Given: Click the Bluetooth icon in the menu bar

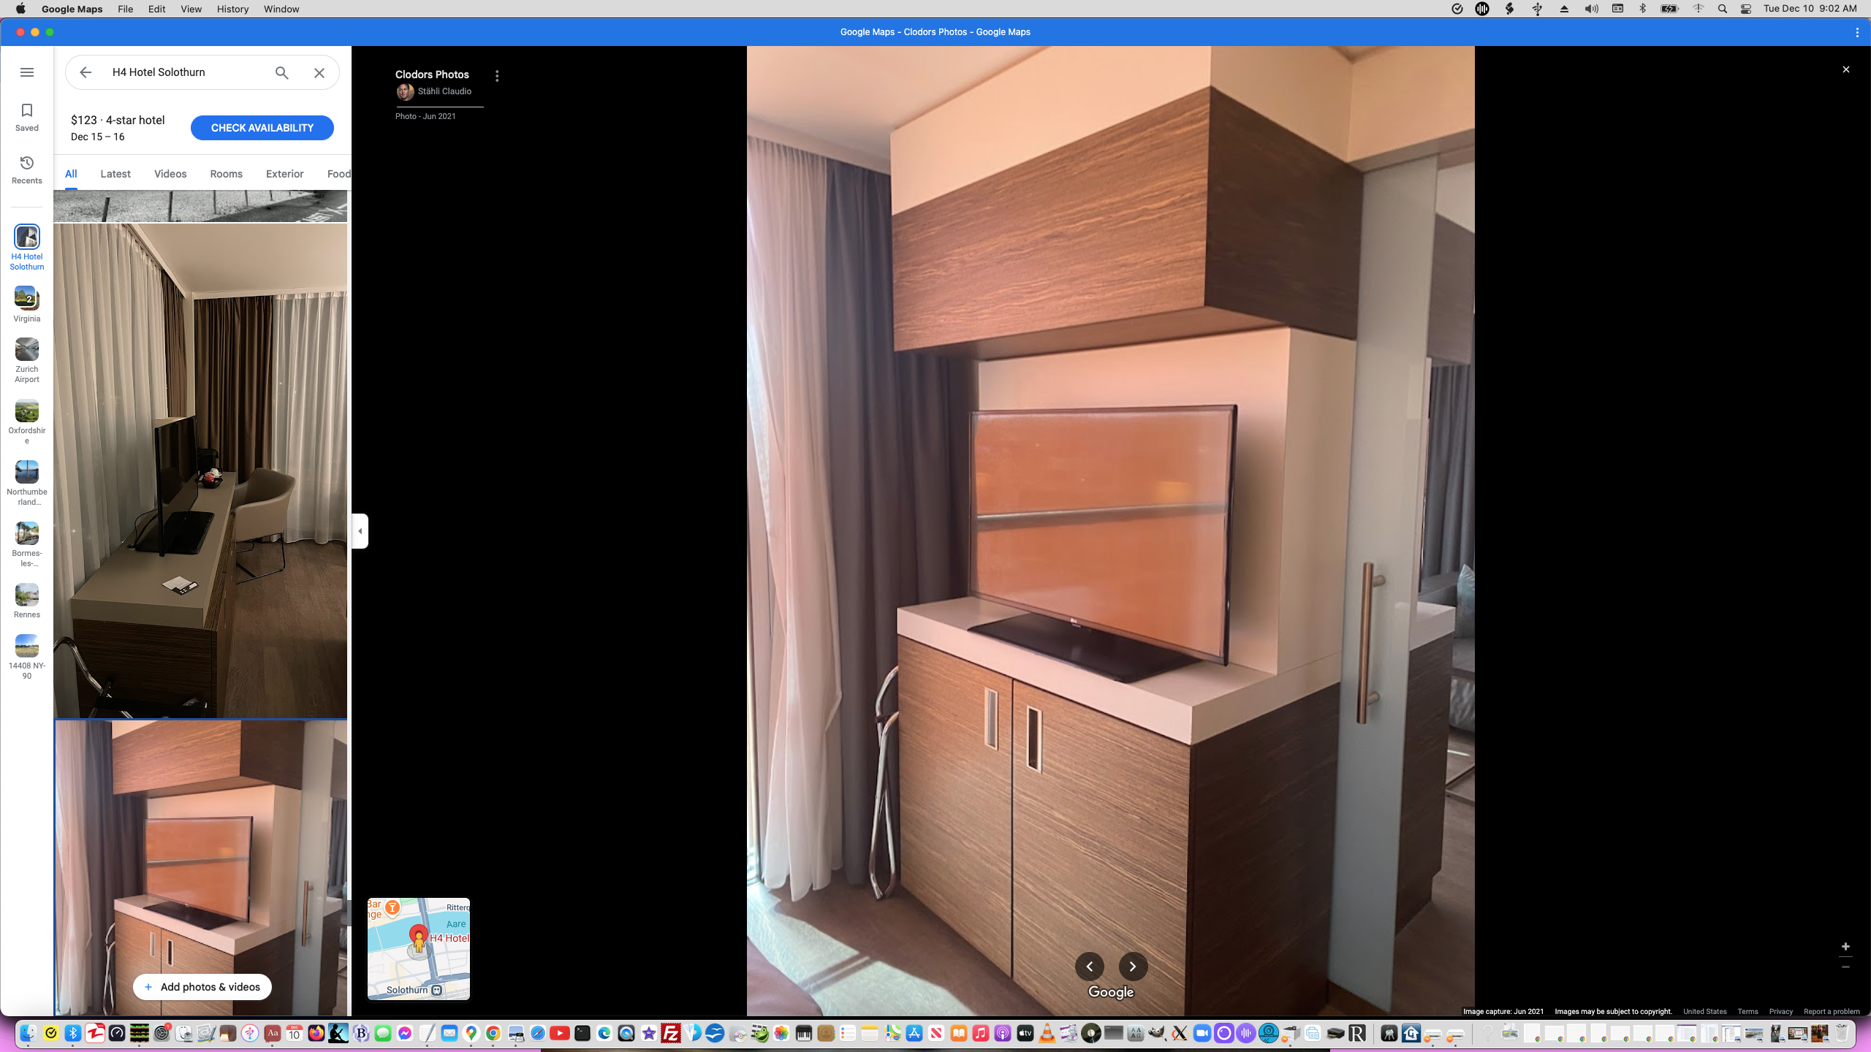Looking at the screenshot, I should (x=1643, y=9).
